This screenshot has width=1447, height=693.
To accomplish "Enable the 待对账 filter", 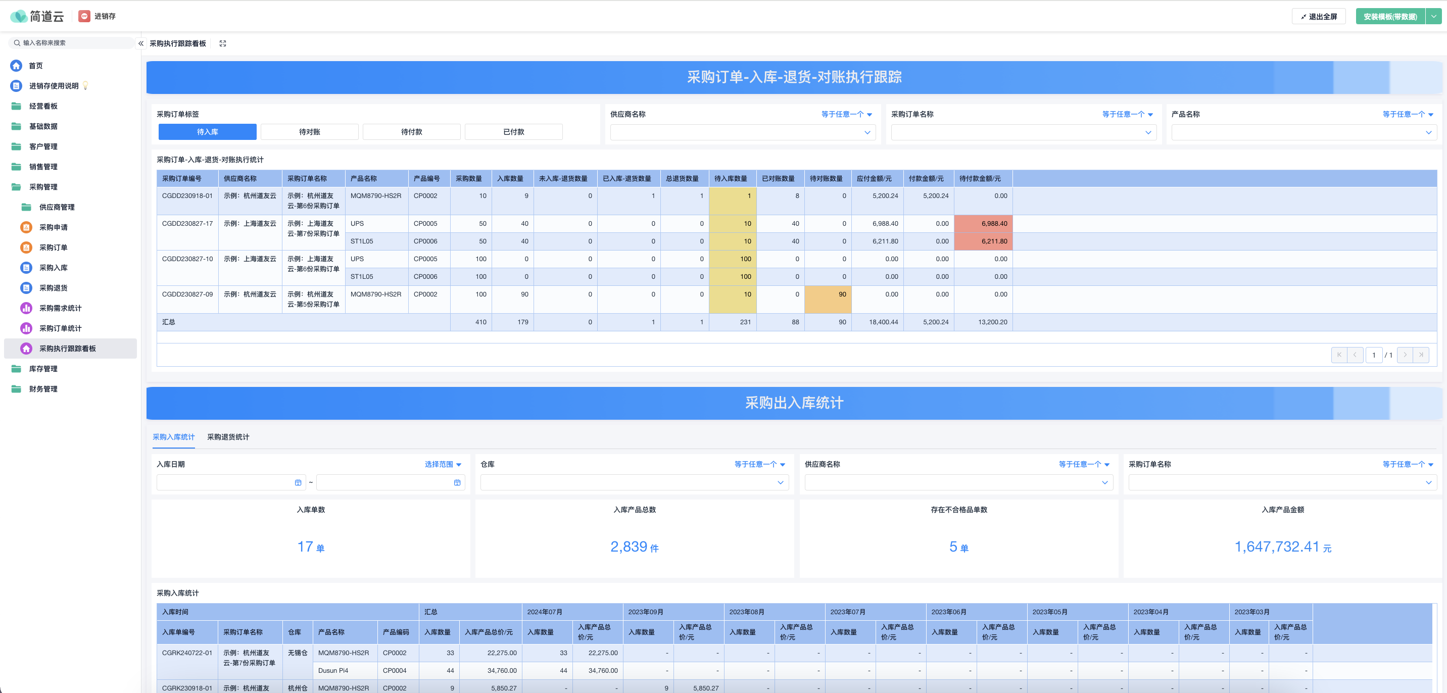I will (x=309, y=131).
